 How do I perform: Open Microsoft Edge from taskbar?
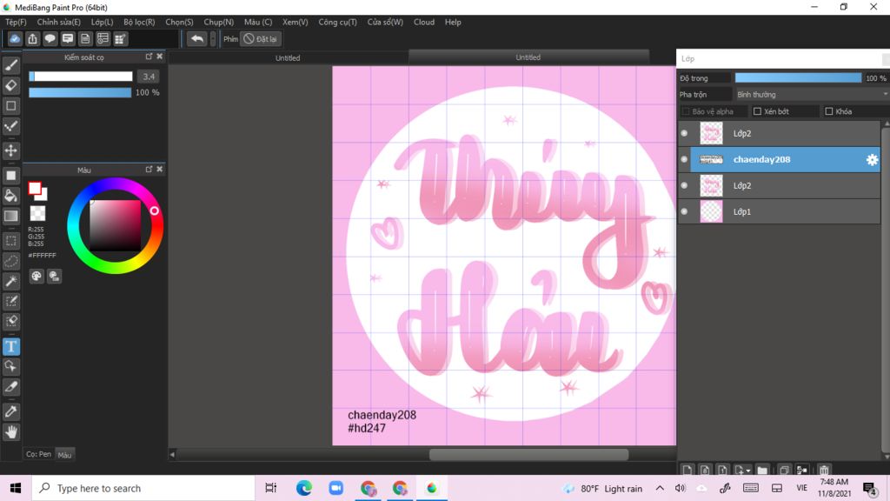coord(303,488)
